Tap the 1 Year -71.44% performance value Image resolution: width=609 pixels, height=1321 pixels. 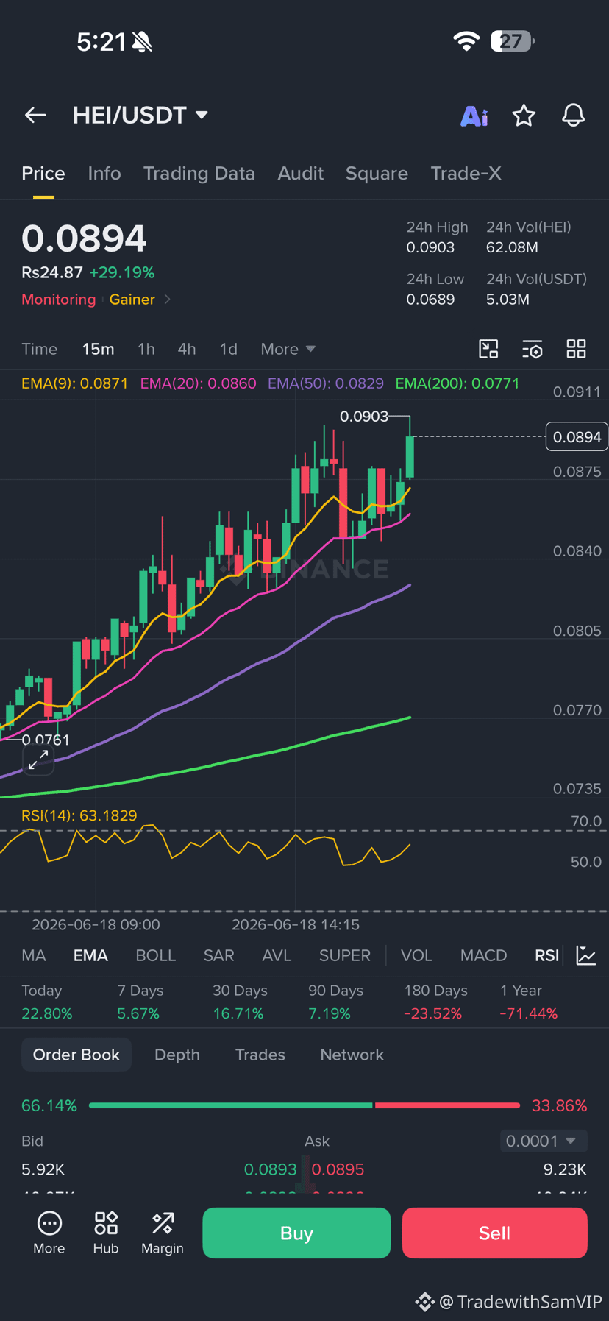point(529,1013)
